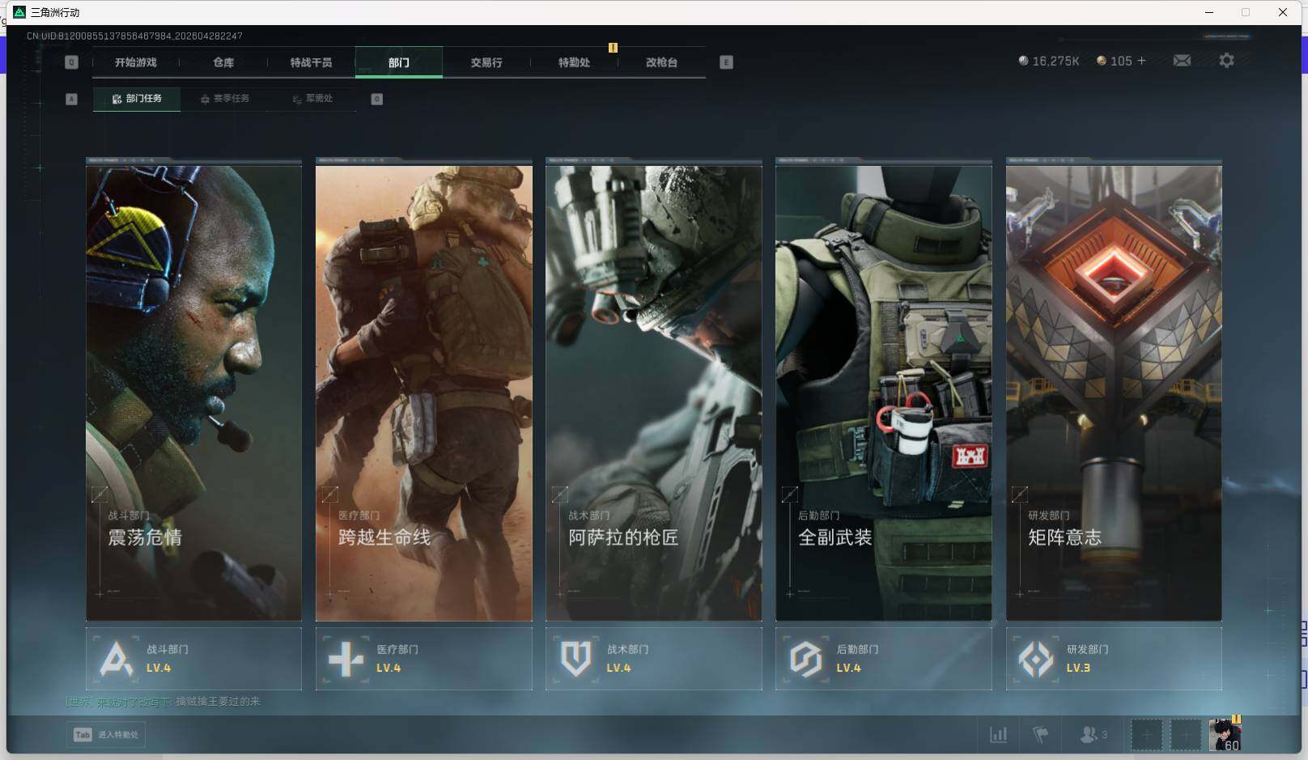The width and height of the screenshot is (1308, 760).
Task: Click the 三角洲行动 title bar app icon
Action: [x=19, y=12]
